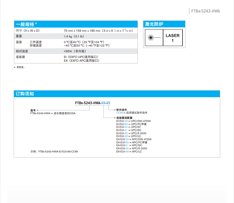Click the EI-EUI-91 = UPC/SC option

129,130
